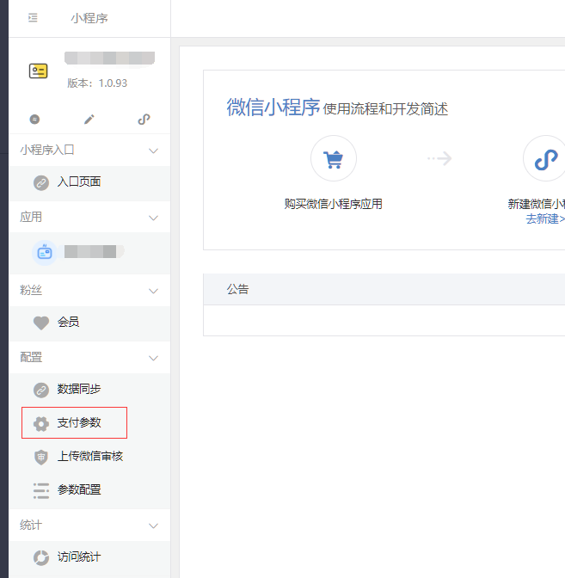Collapse the 统计 section

pos(154,526)
